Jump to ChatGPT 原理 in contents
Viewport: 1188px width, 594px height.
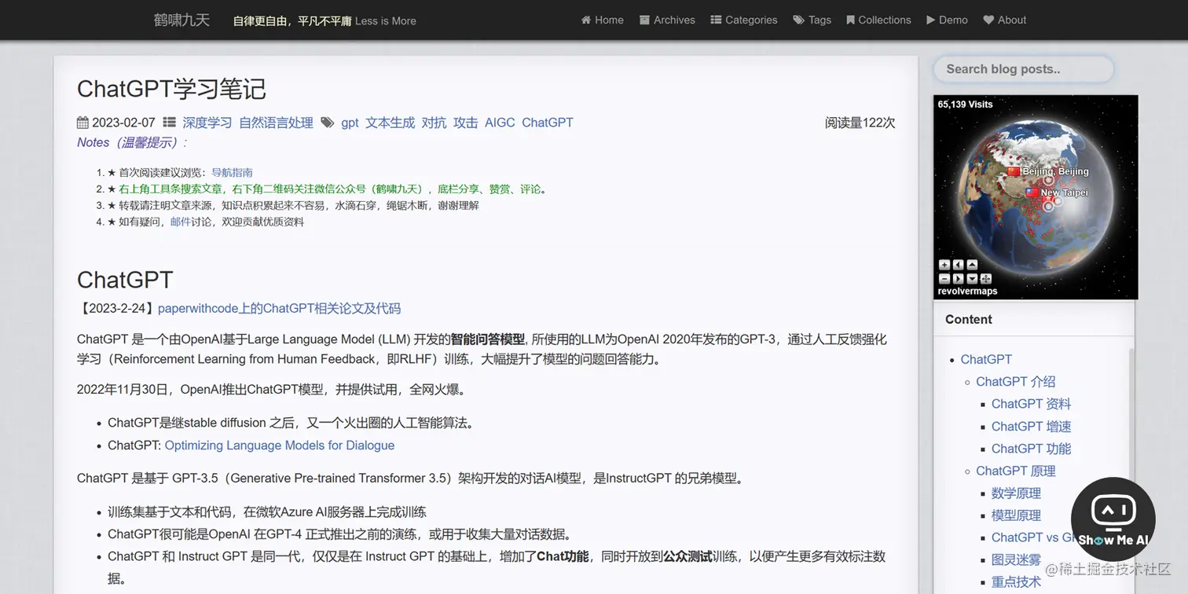point(1015,471)
